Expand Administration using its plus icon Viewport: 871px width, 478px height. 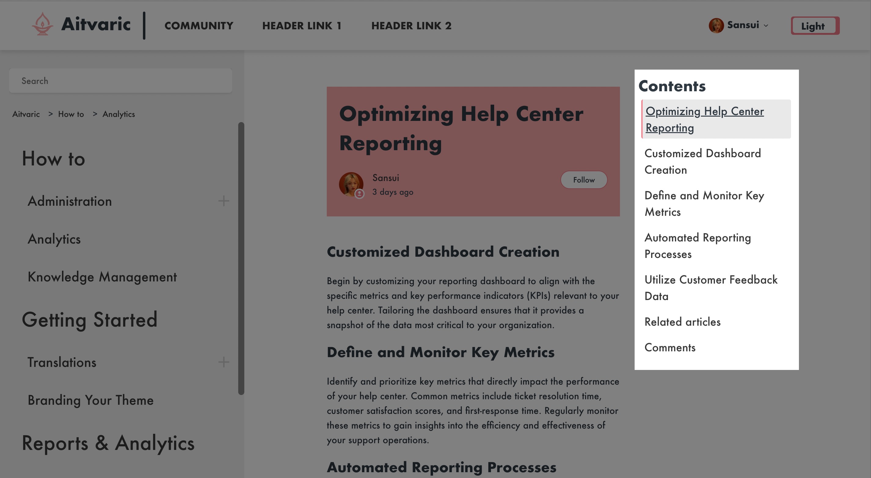click(224, 201)
